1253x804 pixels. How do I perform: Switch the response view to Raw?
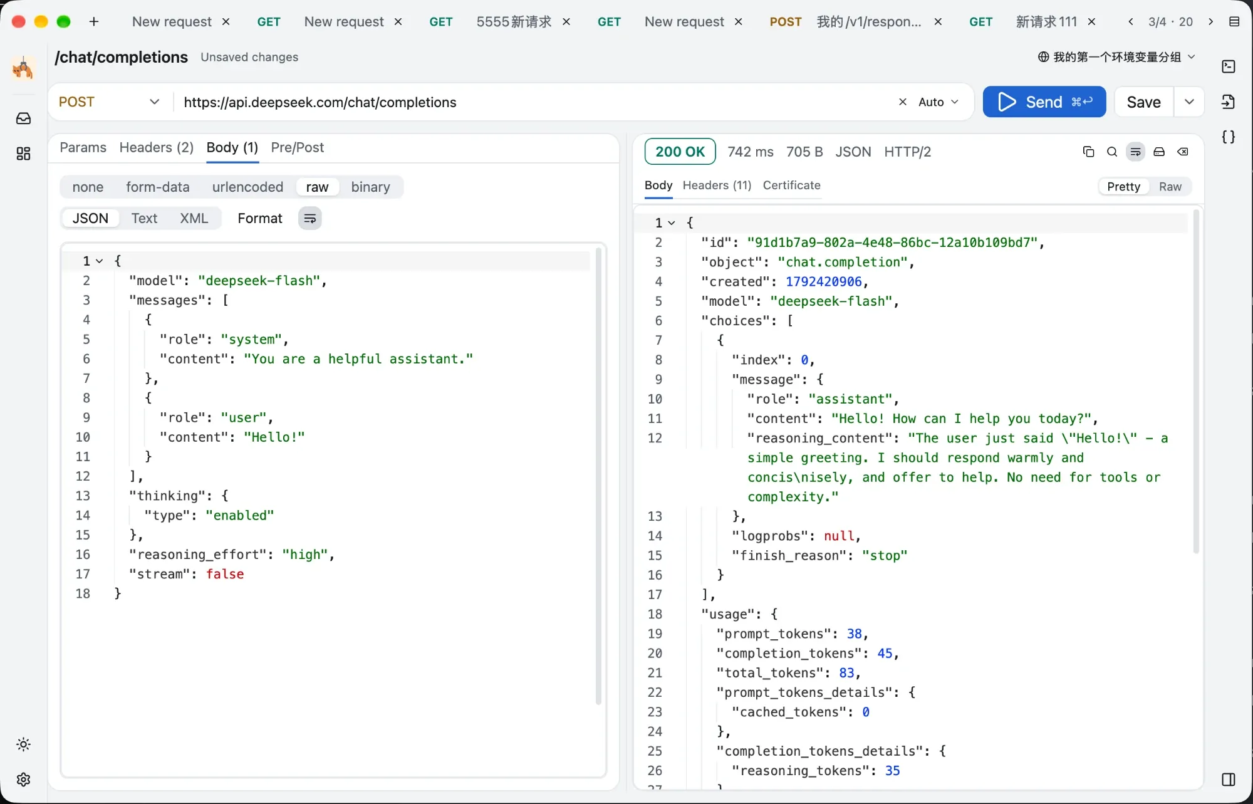1170,187
